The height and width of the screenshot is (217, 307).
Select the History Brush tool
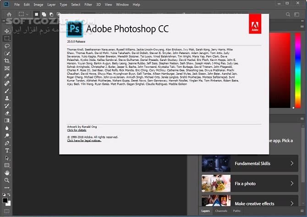(x=7, y=106)
